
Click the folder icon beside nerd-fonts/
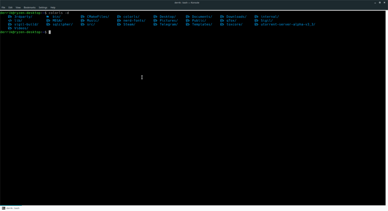pos(119,20)
